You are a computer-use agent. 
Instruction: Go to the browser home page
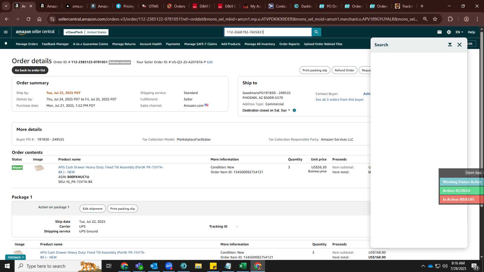pos(39,19)
